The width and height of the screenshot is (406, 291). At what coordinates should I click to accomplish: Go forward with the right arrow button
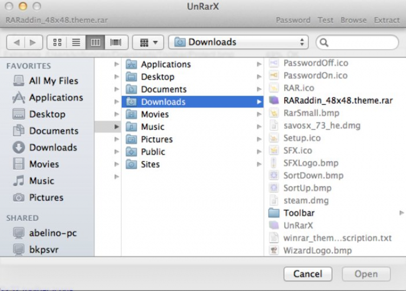pyautogui.click(x=34, y=42)
